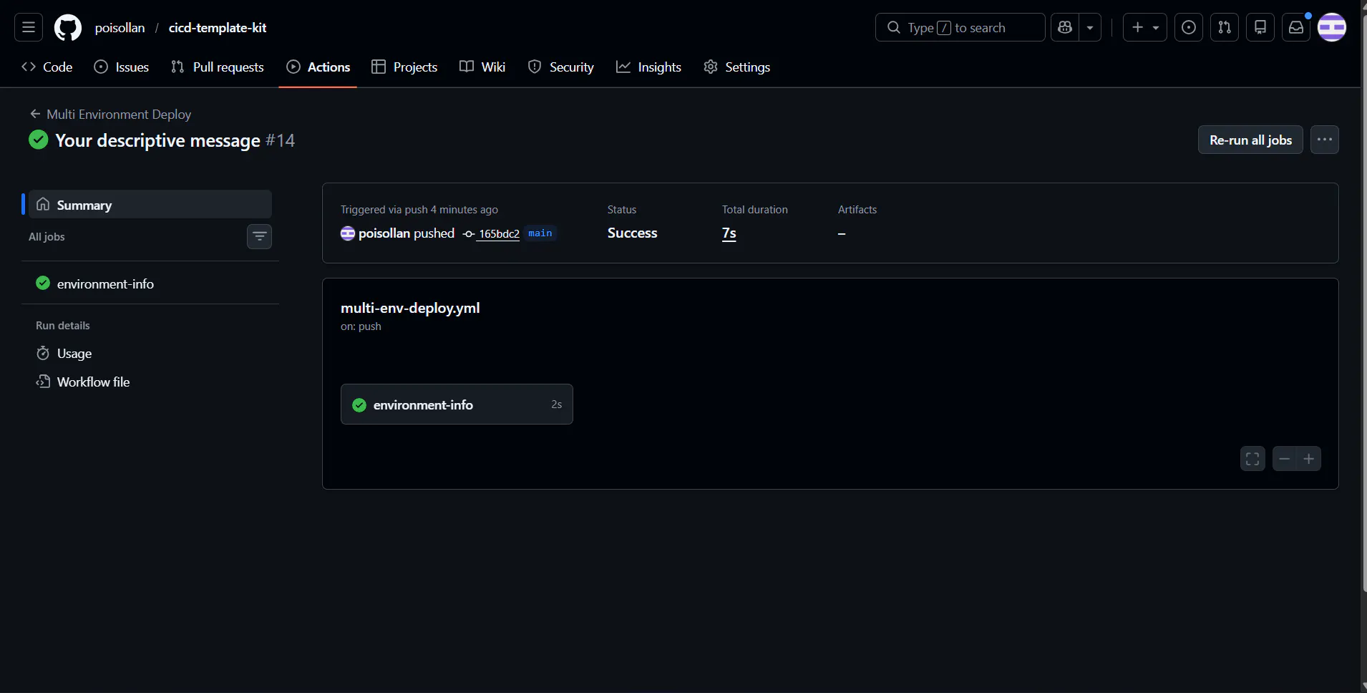
Task: Open the Insights tab
Action: tap(649, 67)
